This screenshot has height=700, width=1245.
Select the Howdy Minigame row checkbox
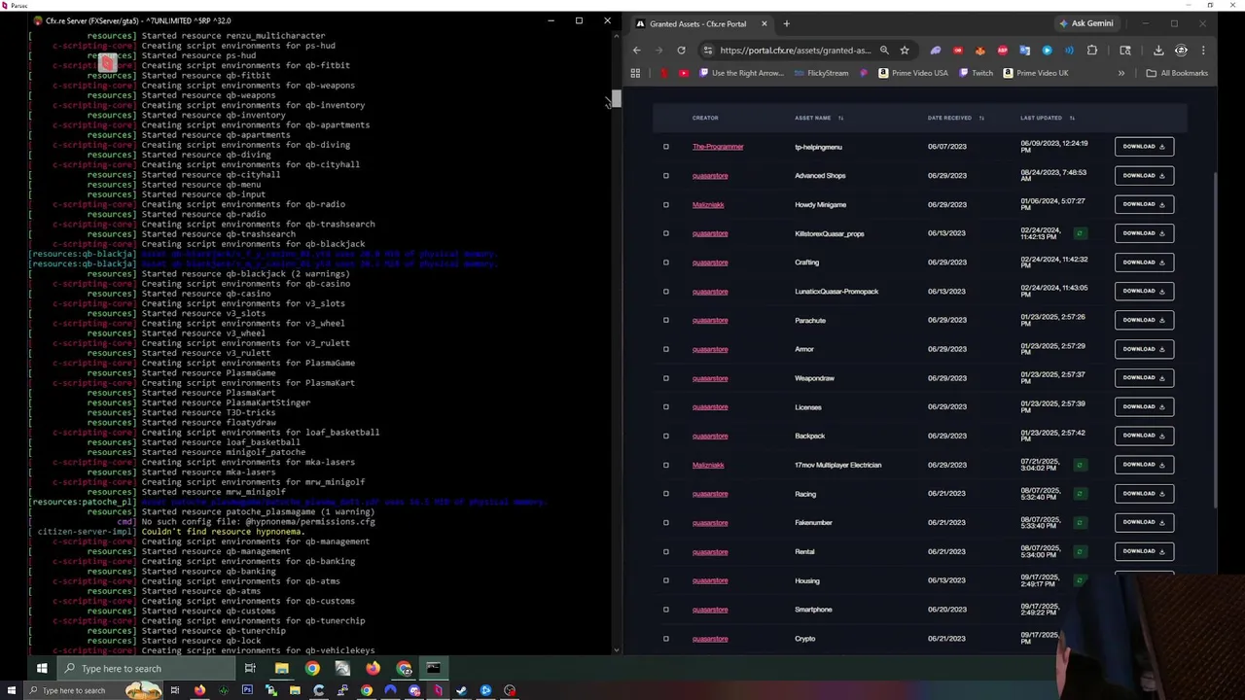tap(666, 205)
